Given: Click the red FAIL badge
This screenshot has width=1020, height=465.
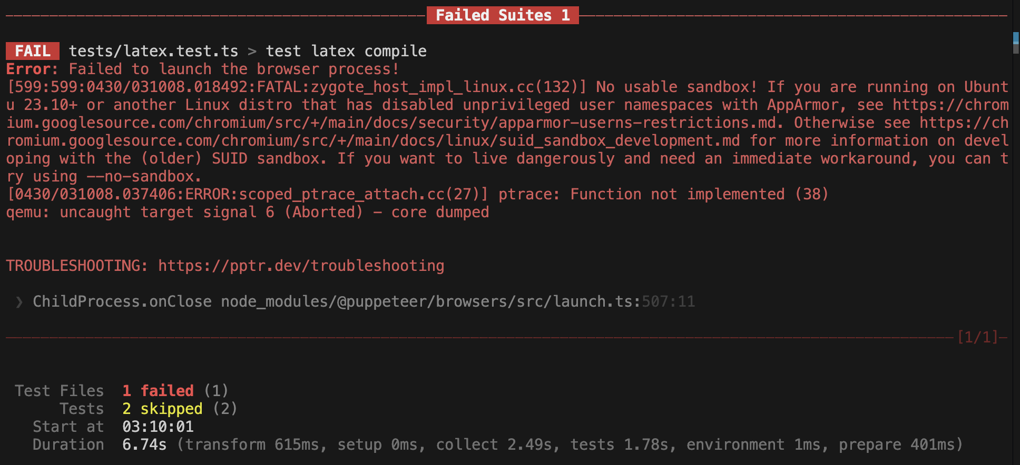Looking at the screenshot, I should point(33,51).
